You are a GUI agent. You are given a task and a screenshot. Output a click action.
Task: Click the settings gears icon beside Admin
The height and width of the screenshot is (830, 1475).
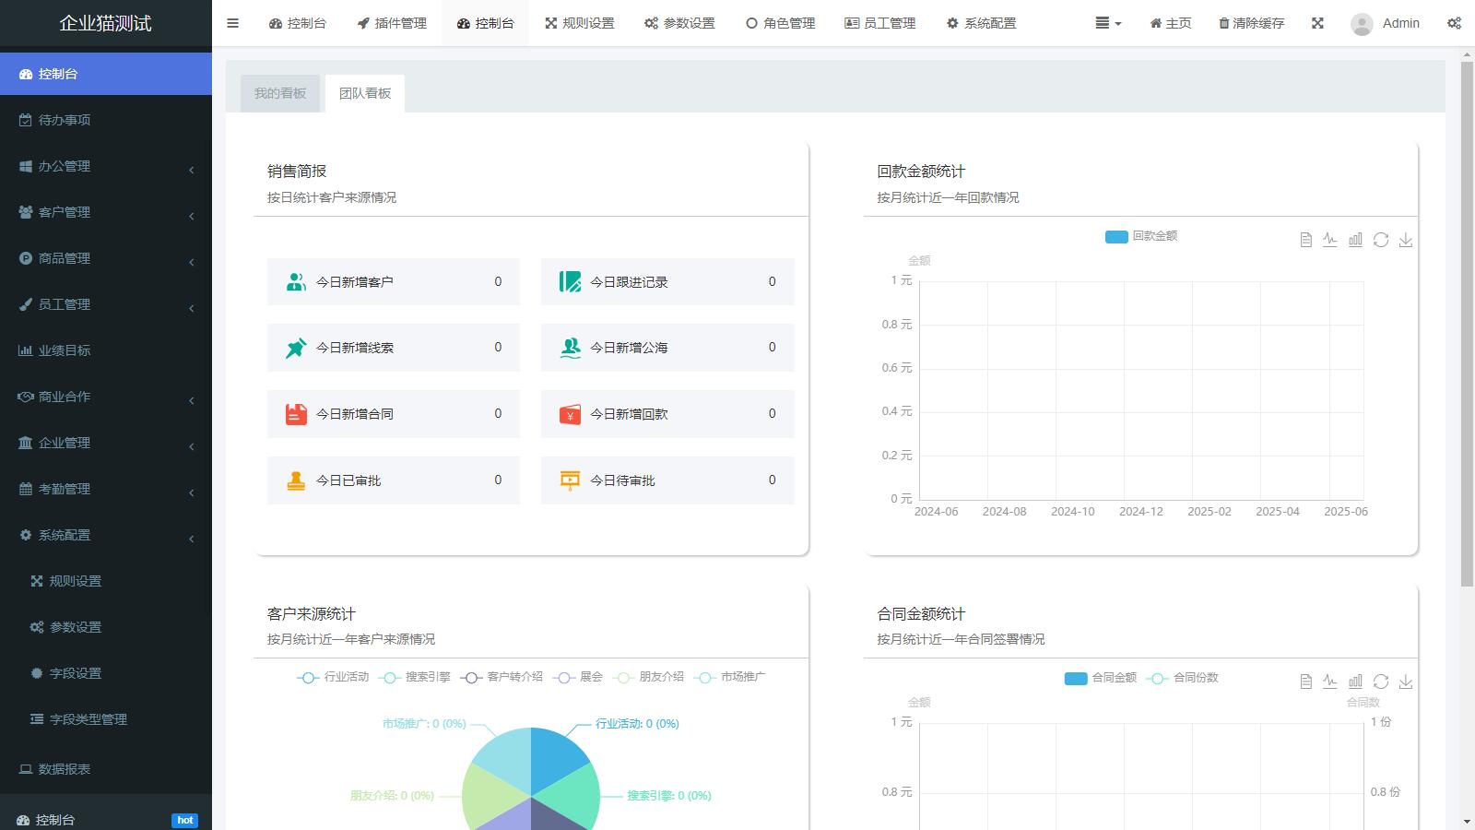pos(1454,23)
